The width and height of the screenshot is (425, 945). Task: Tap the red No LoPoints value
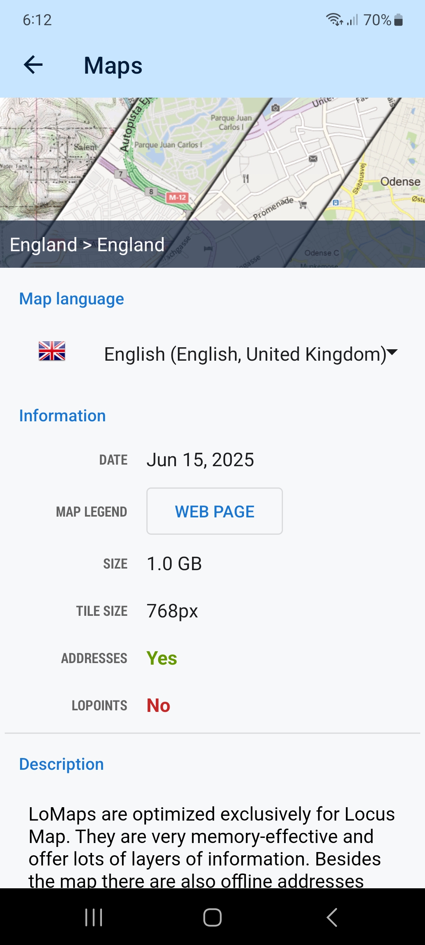158,706
